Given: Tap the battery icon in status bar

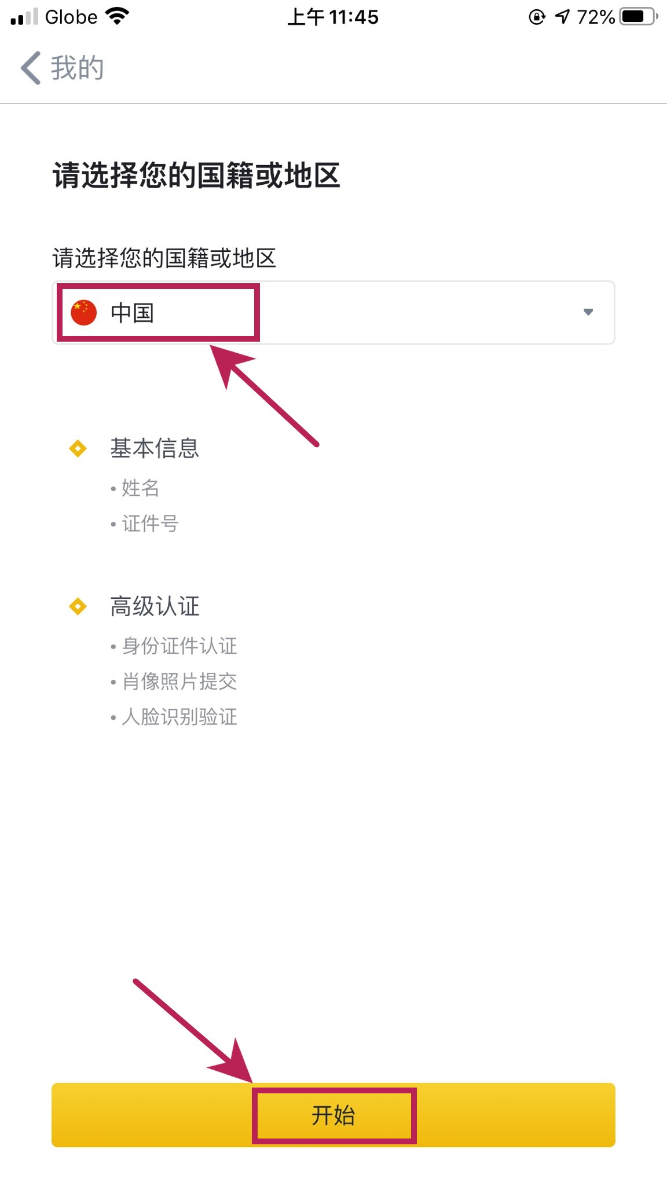Looking at the screenshot, I should pyautogui.click(x=638, y=17).
